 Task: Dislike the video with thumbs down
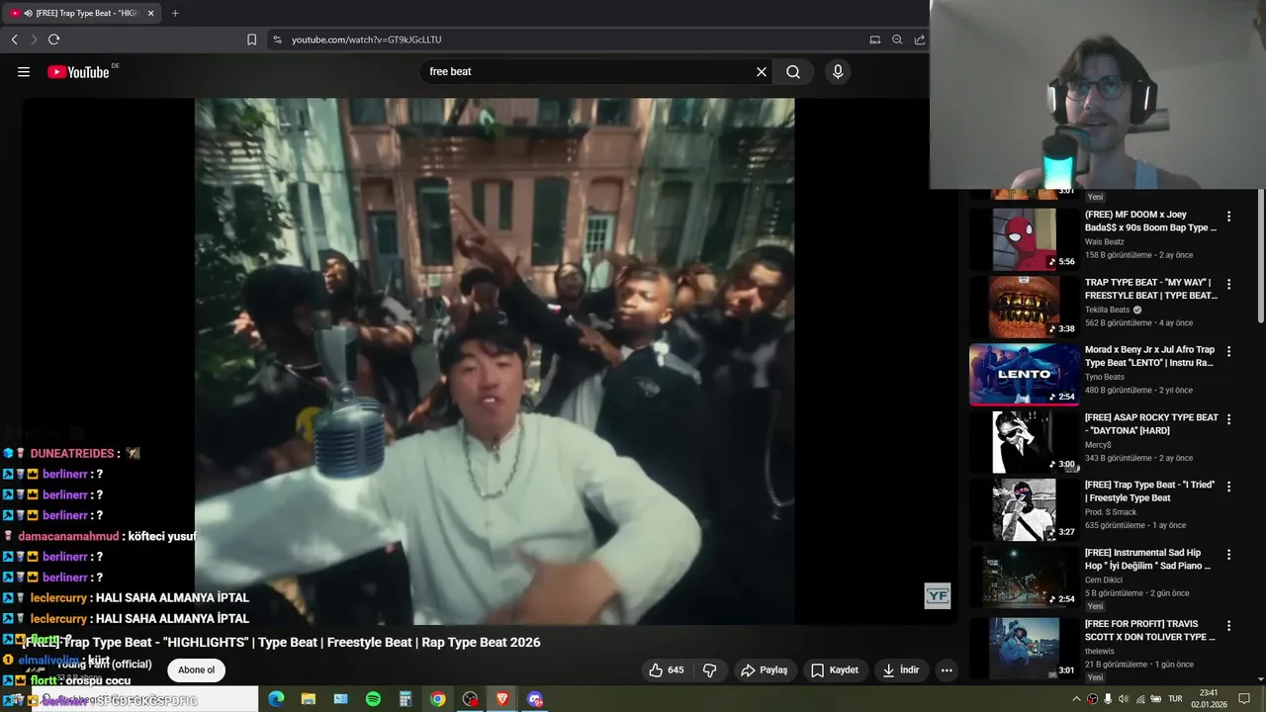709,669
